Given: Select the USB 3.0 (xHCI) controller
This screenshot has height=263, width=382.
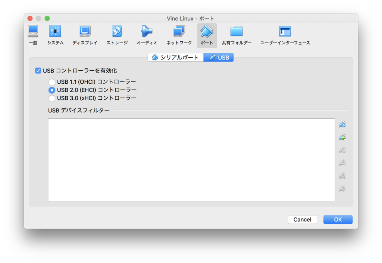Looking at the screenshot, I should 51,98.
